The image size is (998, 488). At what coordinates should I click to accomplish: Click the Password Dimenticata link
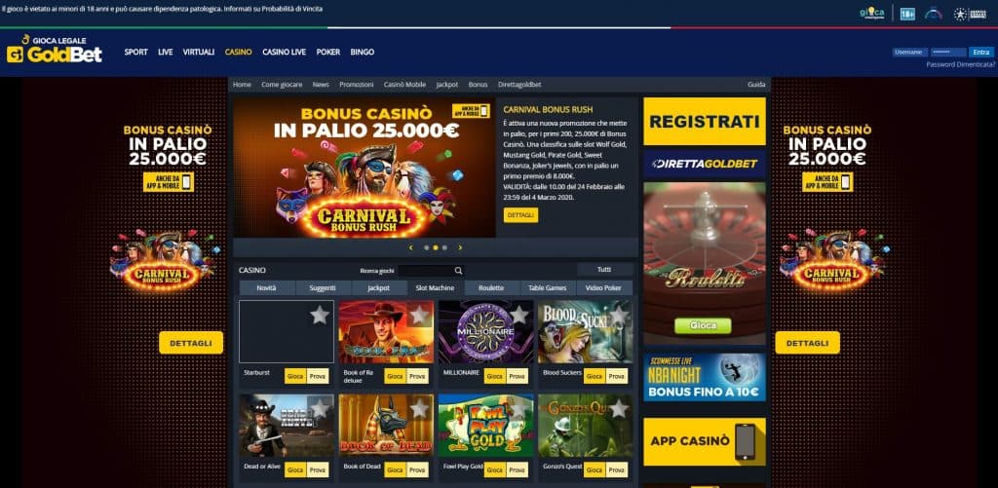coord(960,65)
